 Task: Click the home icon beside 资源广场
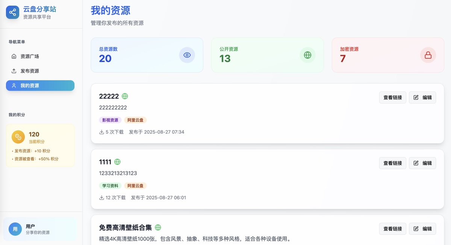14,56
